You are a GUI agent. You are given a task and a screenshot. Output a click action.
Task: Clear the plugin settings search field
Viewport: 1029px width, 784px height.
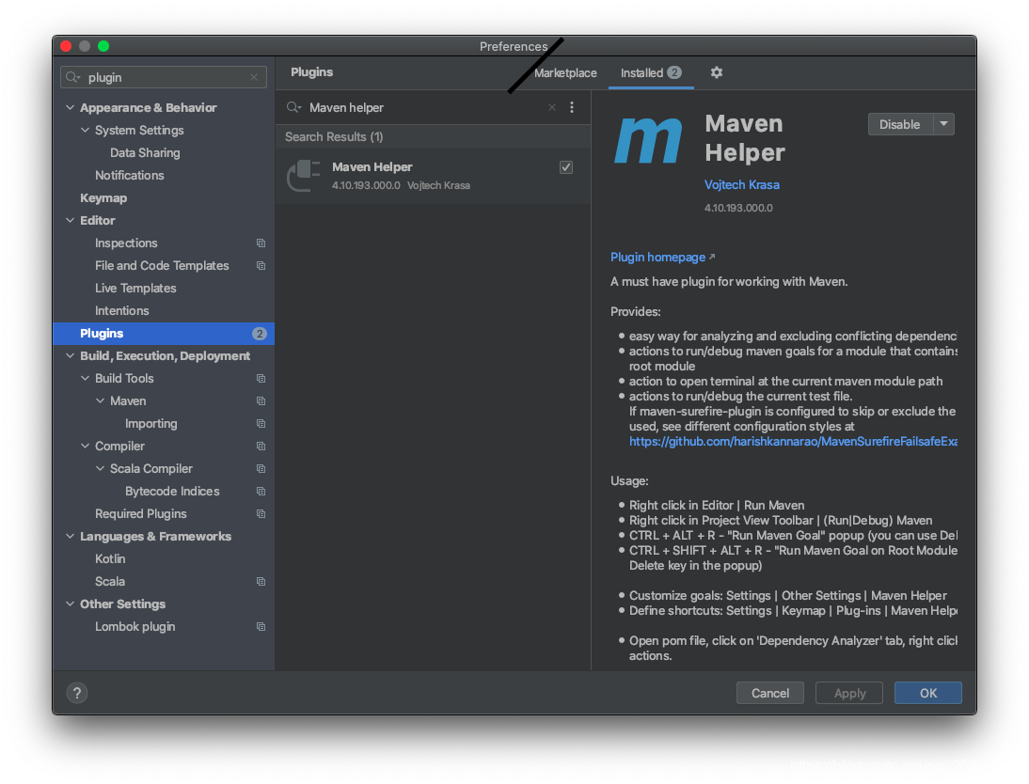click(254, 77)
